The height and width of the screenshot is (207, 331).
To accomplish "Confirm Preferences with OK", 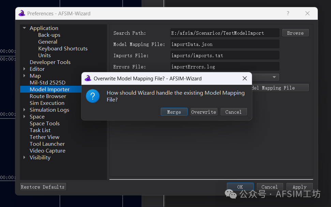I will pos(240,187).
